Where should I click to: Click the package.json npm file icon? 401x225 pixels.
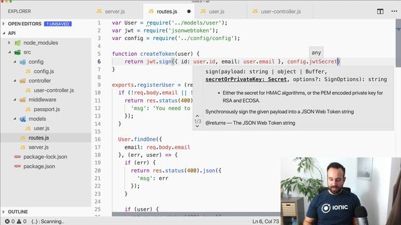(18, 166)
